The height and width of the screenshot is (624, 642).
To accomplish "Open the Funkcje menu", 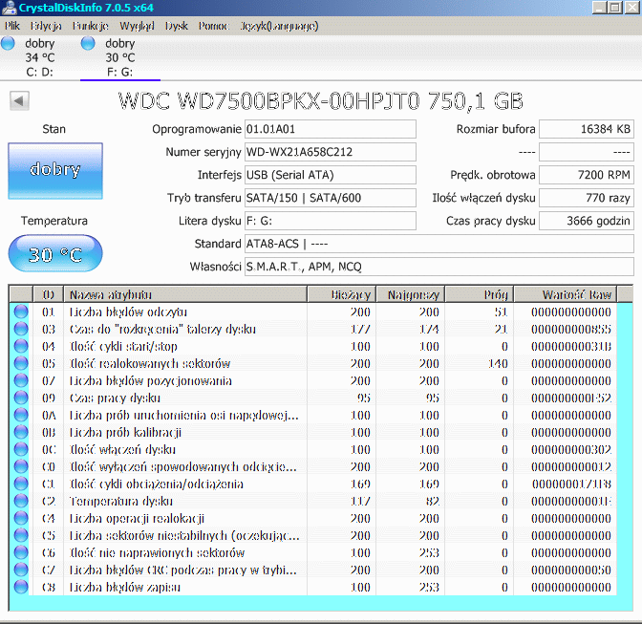I will (90, 26).
